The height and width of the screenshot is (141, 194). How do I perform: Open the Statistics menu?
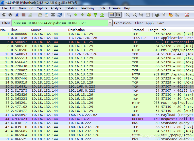71,8
